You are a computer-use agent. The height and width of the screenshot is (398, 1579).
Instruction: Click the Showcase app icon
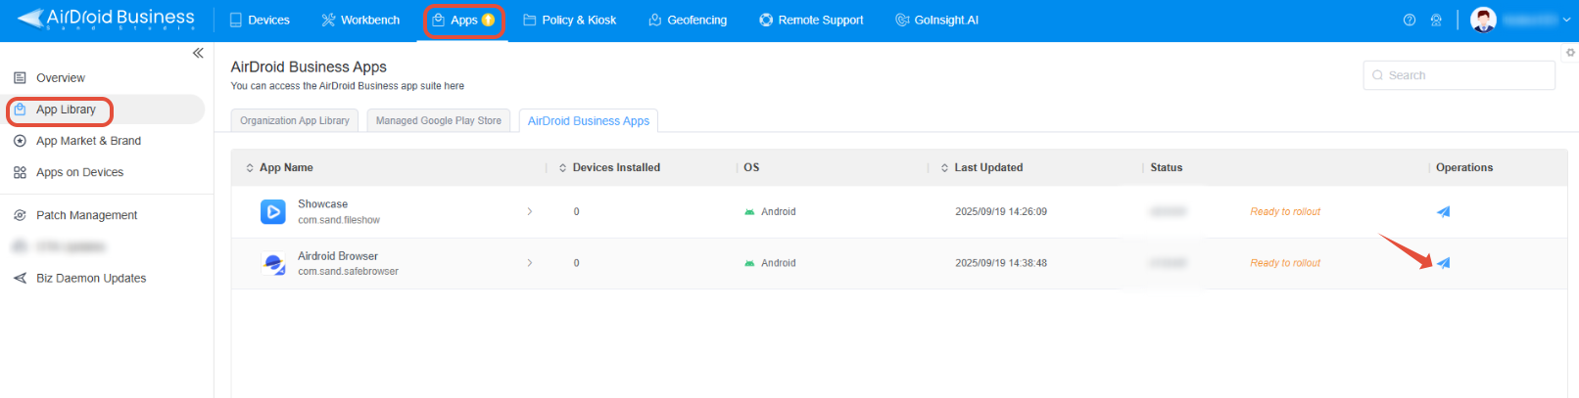click(x=273, y=211)
